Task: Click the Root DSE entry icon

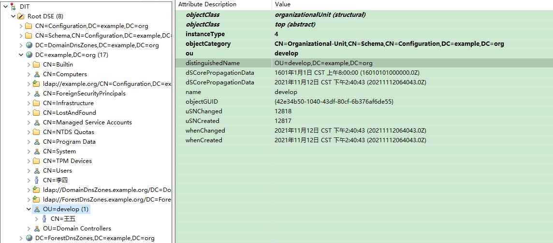Action: (21, 16)
